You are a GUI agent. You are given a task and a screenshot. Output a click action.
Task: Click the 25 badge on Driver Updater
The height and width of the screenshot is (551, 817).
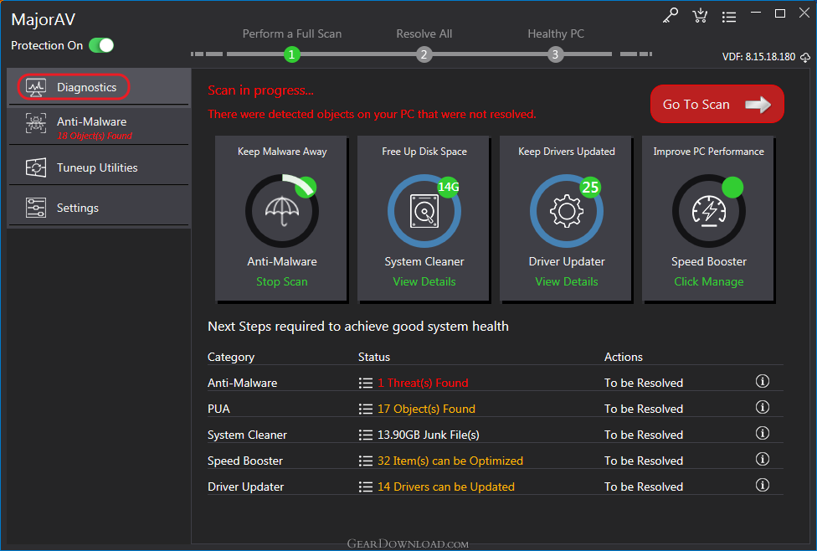click(590, 187)
